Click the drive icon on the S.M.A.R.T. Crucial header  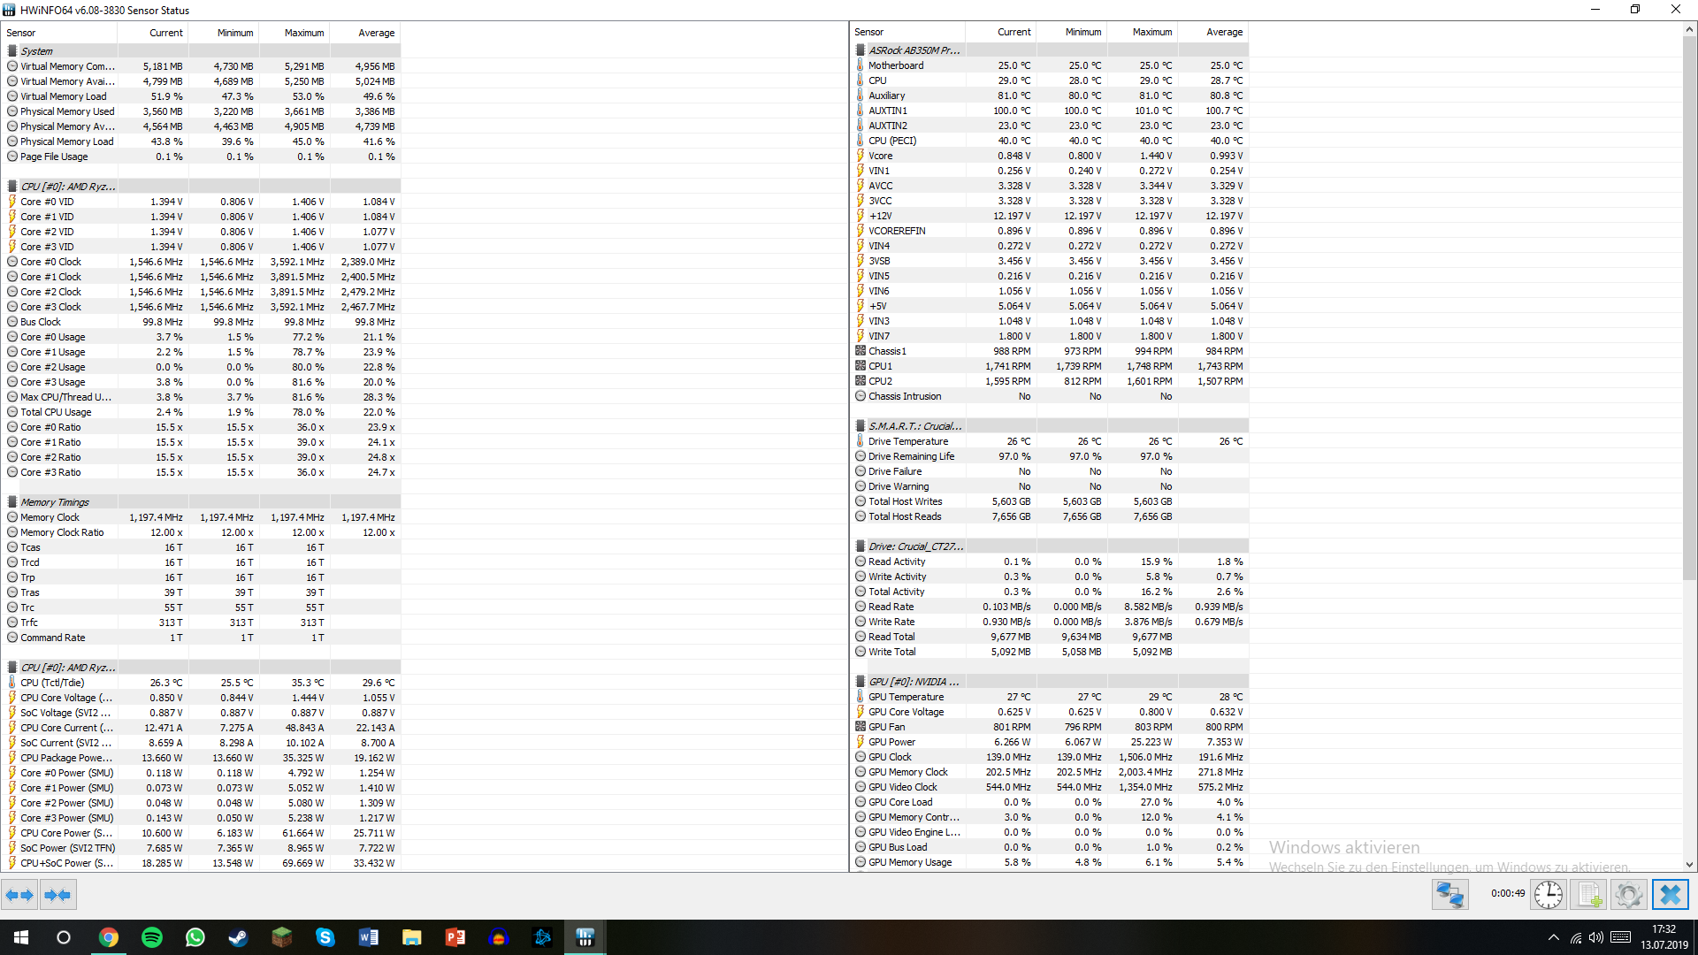(x=860, y=425)
